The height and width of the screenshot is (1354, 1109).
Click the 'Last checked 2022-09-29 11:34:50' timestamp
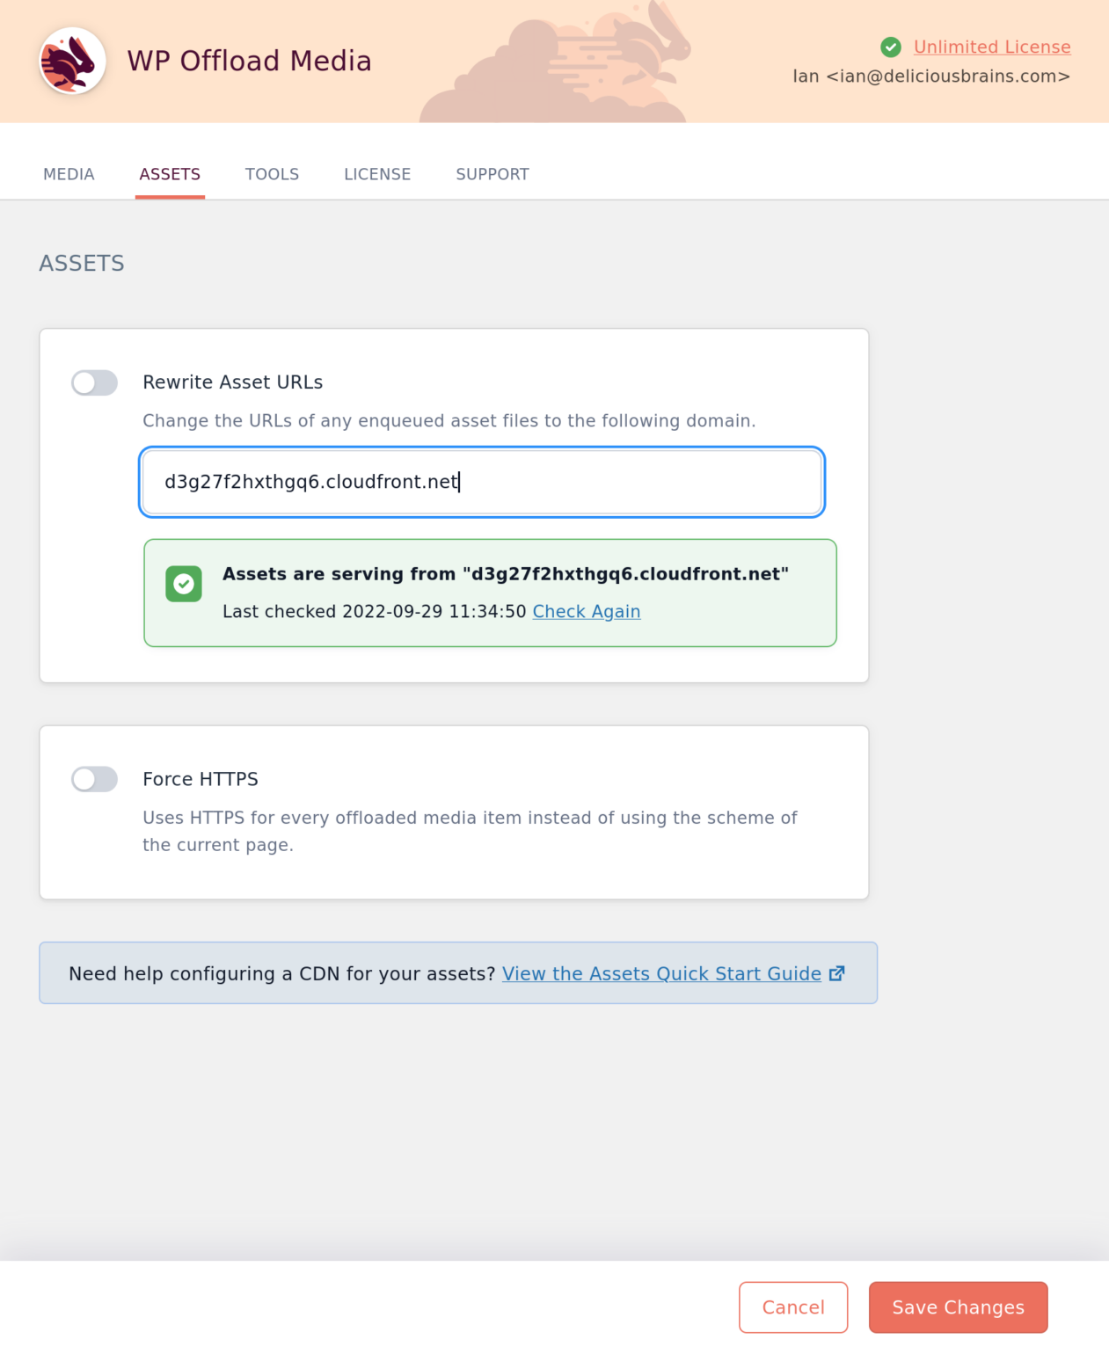coord(375,611)
